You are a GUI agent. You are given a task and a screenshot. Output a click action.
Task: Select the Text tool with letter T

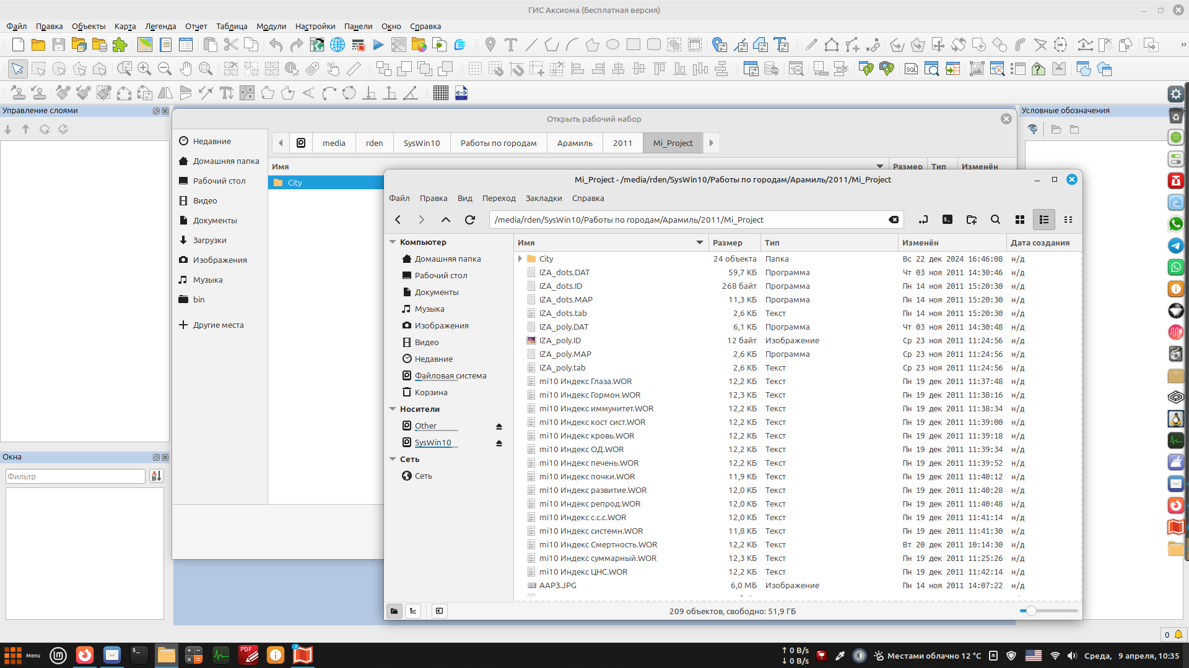511,45
